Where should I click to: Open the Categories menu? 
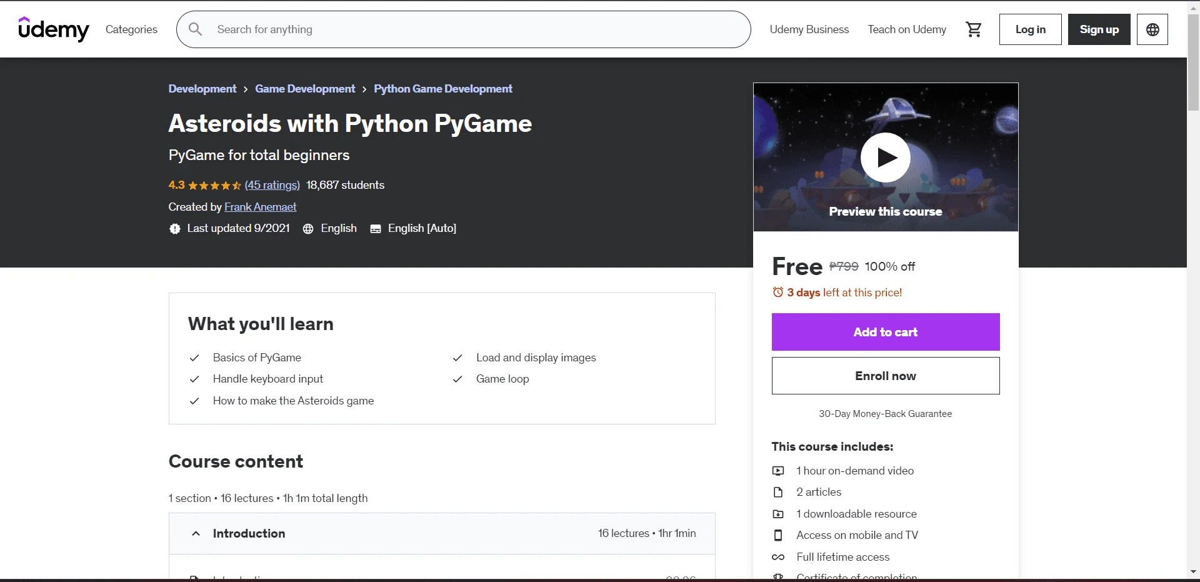(131, 29)
